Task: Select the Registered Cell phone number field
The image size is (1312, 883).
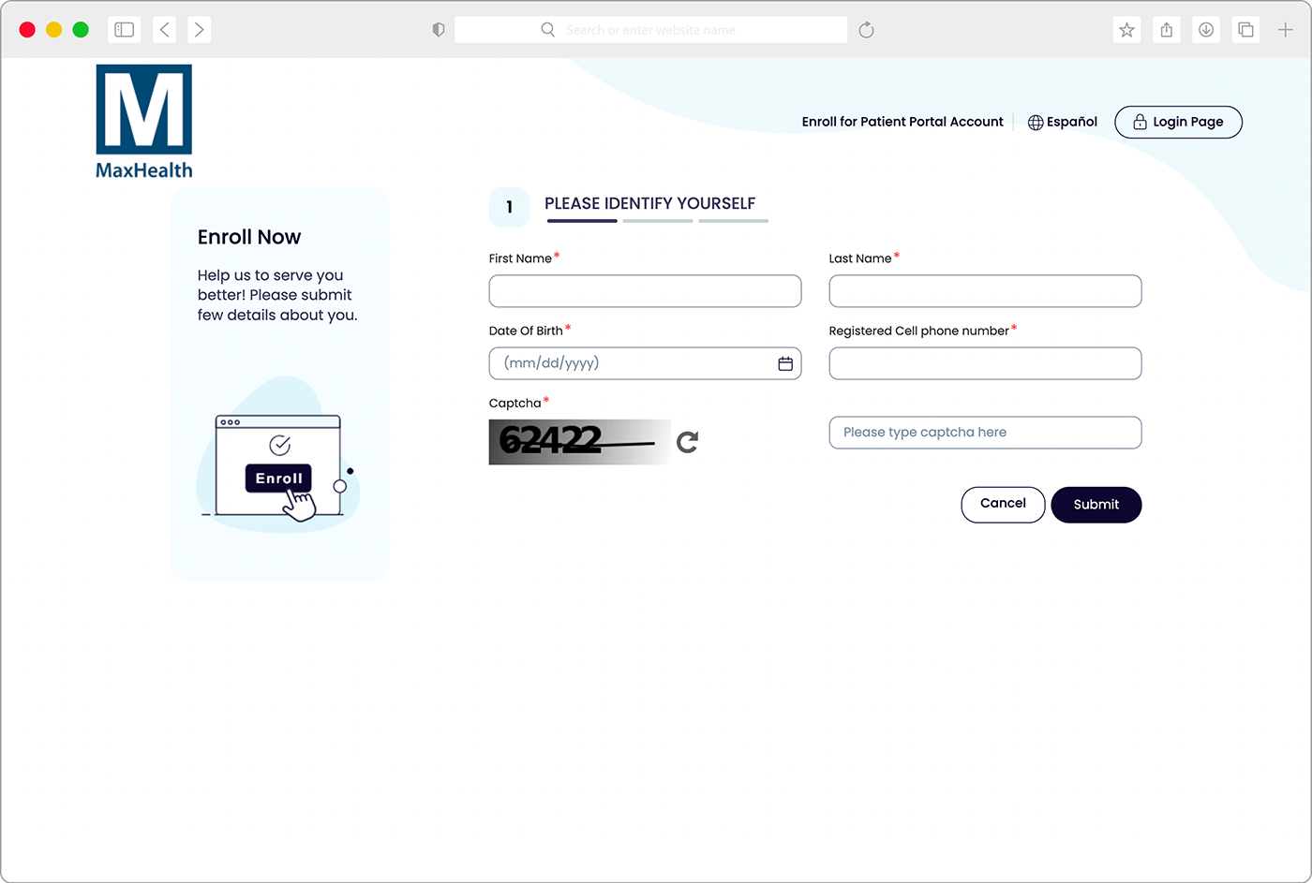Action: [x=985, y=363]
